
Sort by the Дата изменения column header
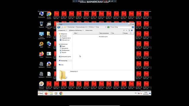click(x=105, y=33)
